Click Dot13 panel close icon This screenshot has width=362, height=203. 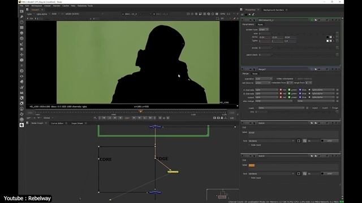(339, 156)
